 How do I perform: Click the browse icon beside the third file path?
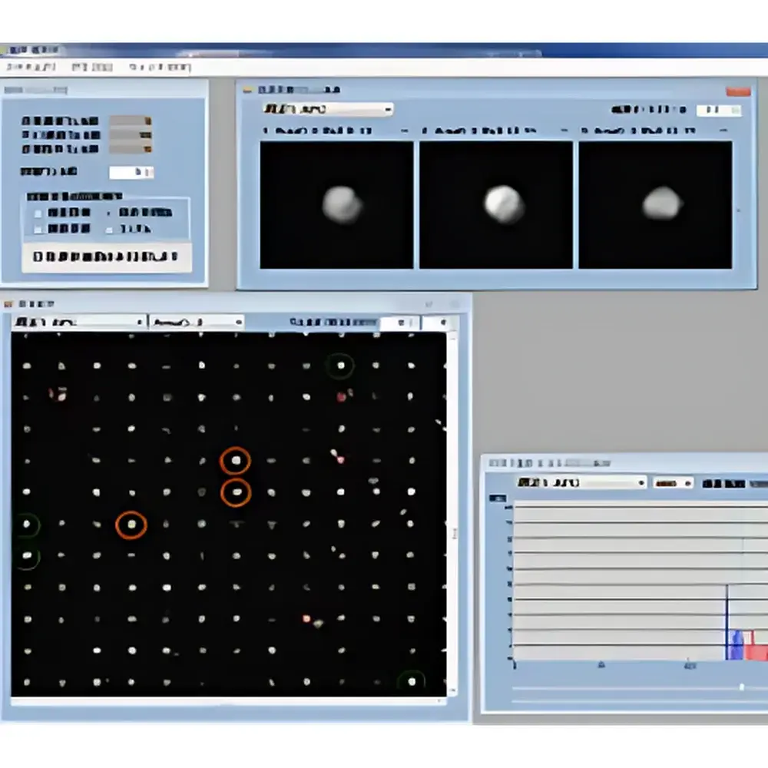click(x=146, y=149)
